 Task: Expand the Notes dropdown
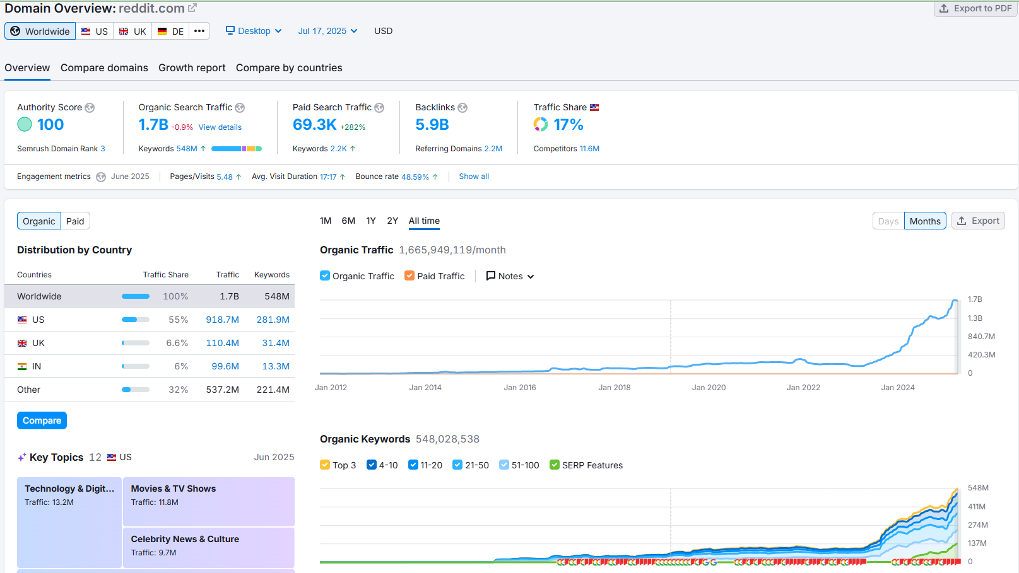click(510, 276)
